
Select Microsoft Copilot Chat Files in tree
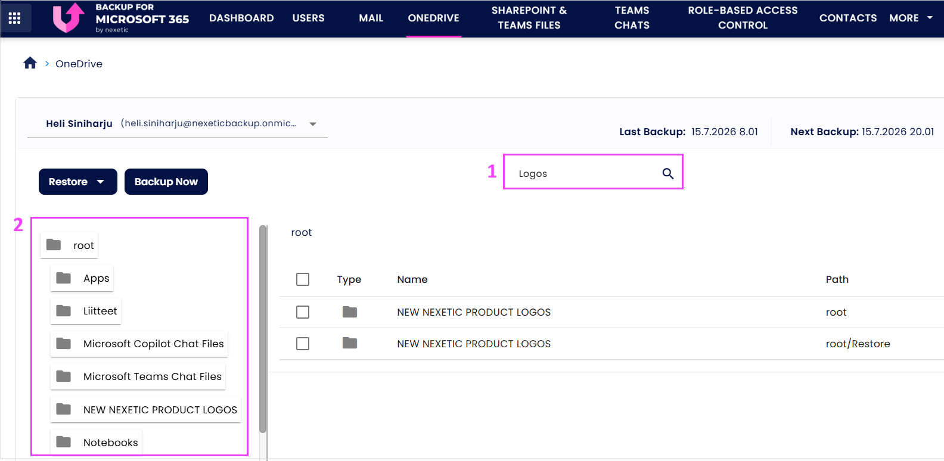point(154,344)
